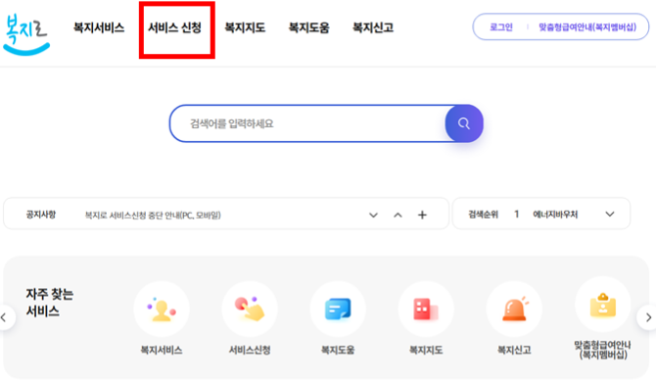Open the 복지서비스 top menu
656x384 pixels.
tap(99, 27)
